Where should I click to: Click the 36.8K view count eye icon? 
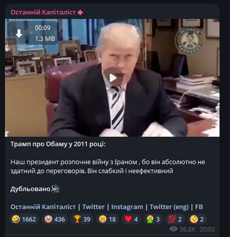174,229
